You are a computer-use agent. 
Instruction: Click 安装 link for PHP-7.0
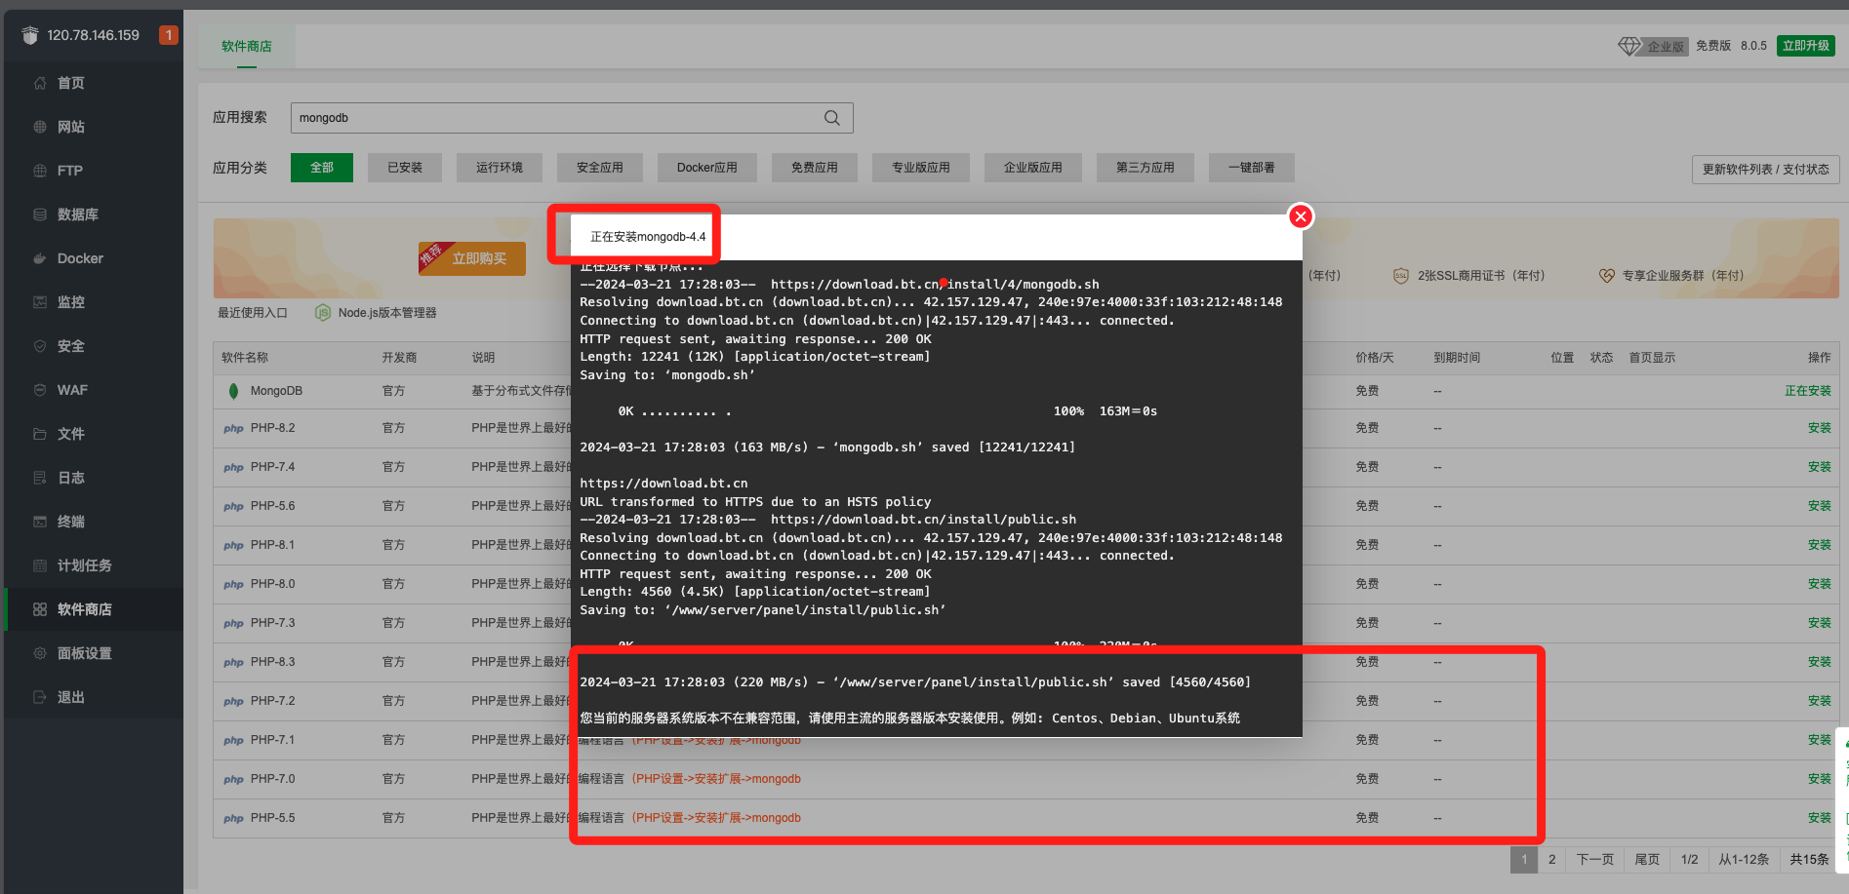point(1819,779)
